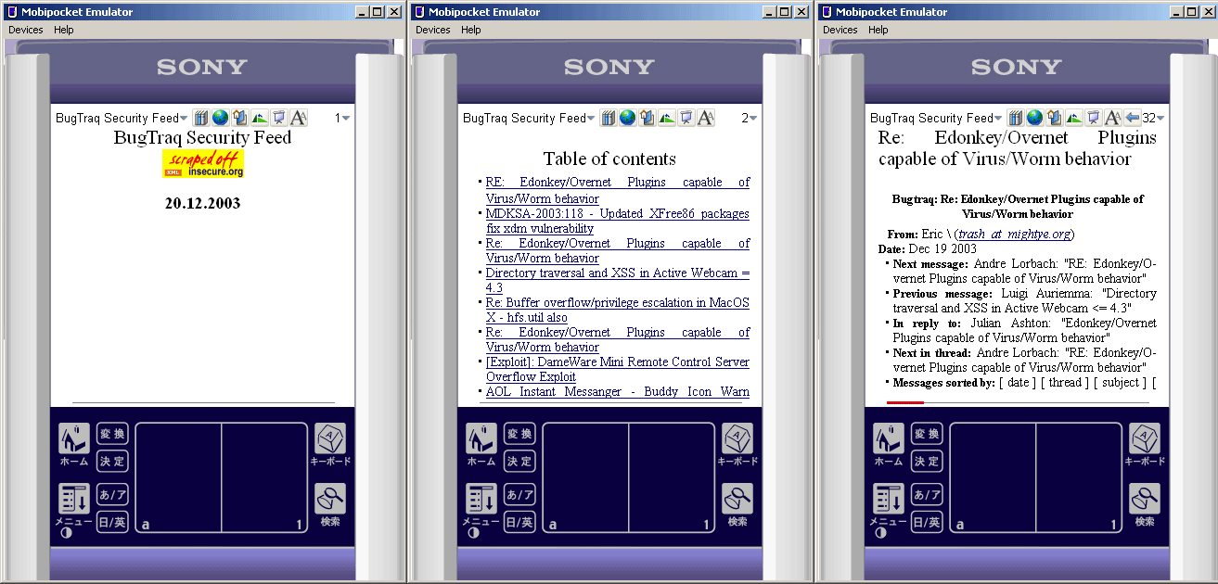
Task: Open Help menu in cover page window
Action: point(64,30)
